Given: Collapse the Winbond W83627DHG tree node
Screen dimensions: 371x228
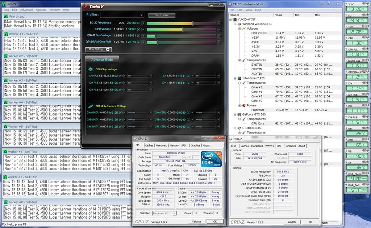Looking at the screenshot, I should [234, 24].
